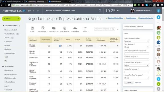Screen dimensions: 164x92
Task: Click the browser address bar URL
Action: tap(71, 5)
